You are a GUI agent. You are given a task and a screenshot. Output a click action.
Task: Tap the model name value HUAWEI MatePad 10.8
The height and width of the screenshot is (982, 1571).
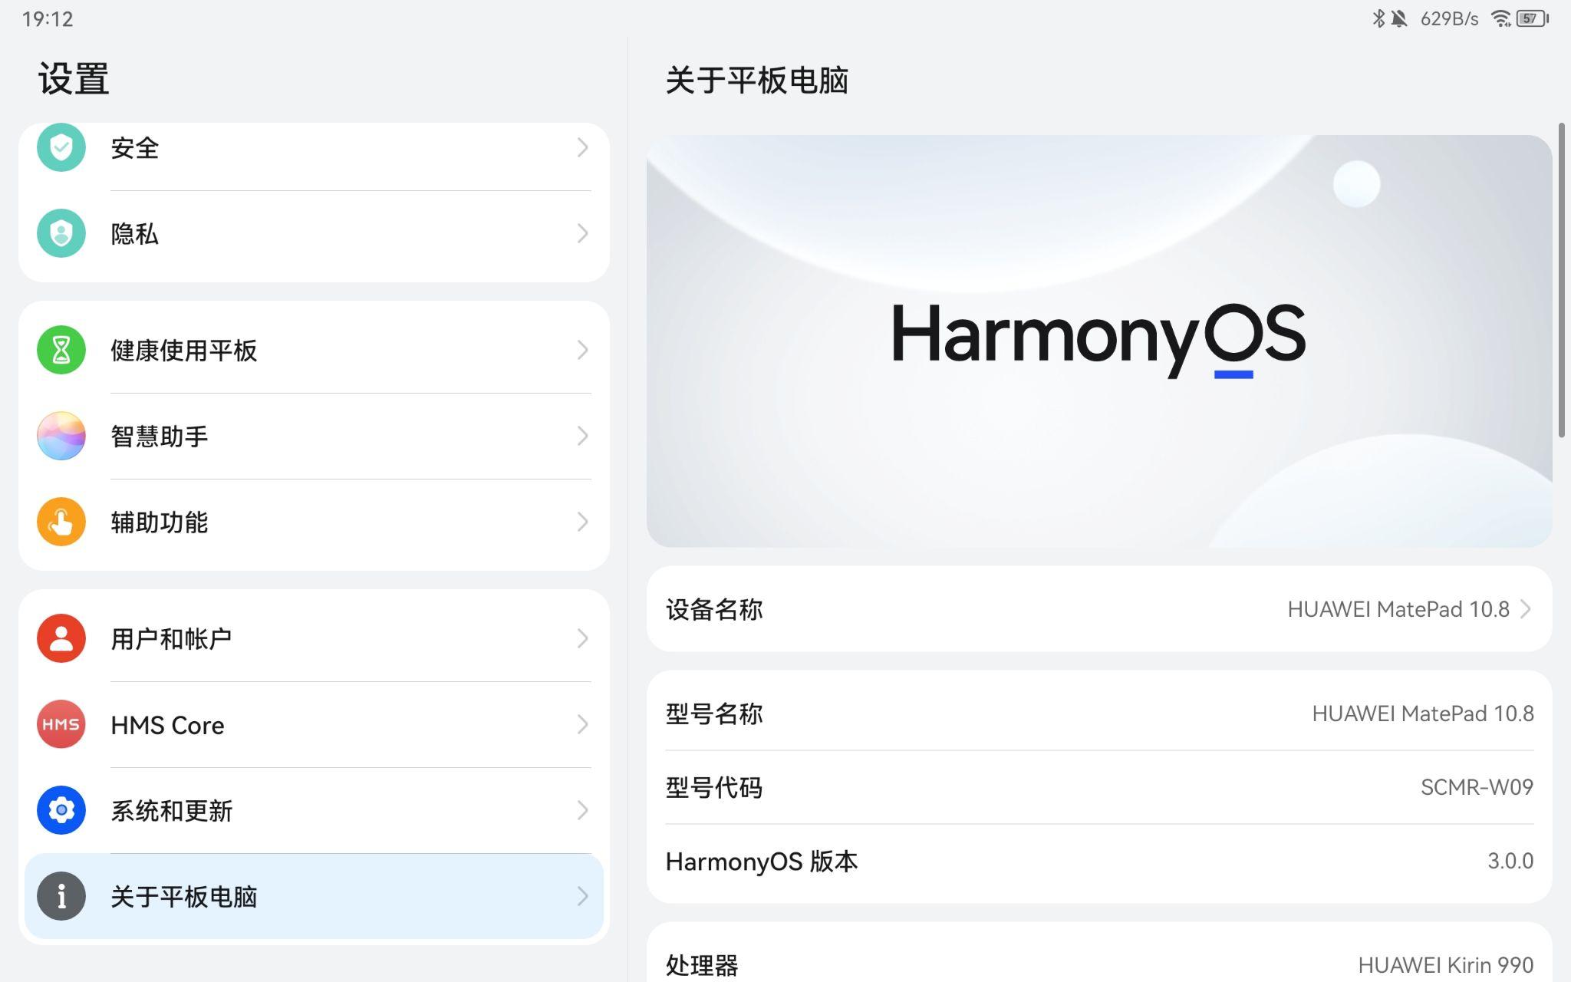tap(1423, 713)
